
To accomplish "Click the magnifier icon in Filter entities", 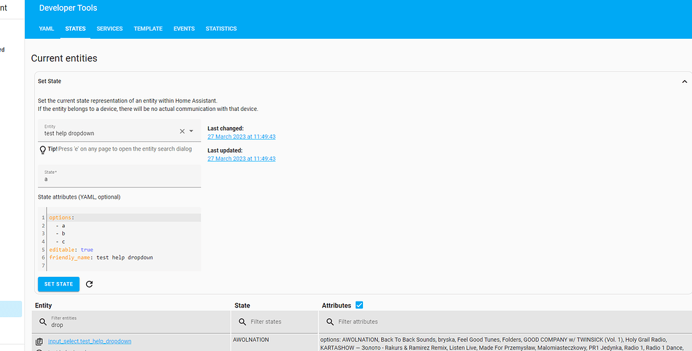I will [x=43, y=322].
